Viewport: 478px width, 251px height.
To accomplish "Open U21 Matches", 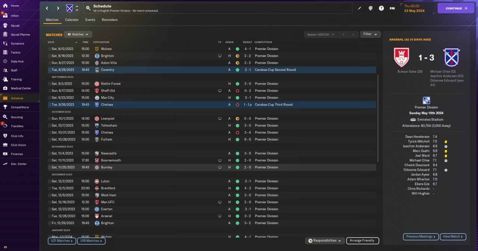I will pos(62,241).
